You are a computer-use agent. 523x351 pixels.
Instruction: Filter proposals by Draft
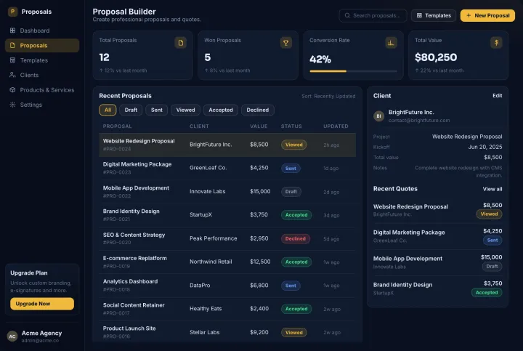(x=131, y=110)
